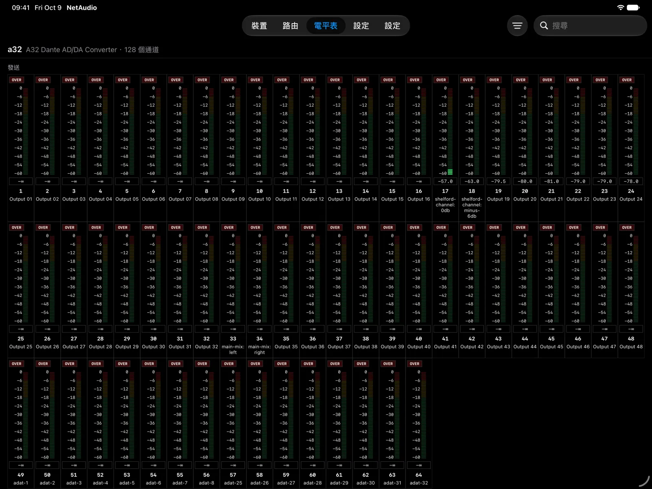
Task: Switch to the 裝置 tab
Action: coord(259,26)
